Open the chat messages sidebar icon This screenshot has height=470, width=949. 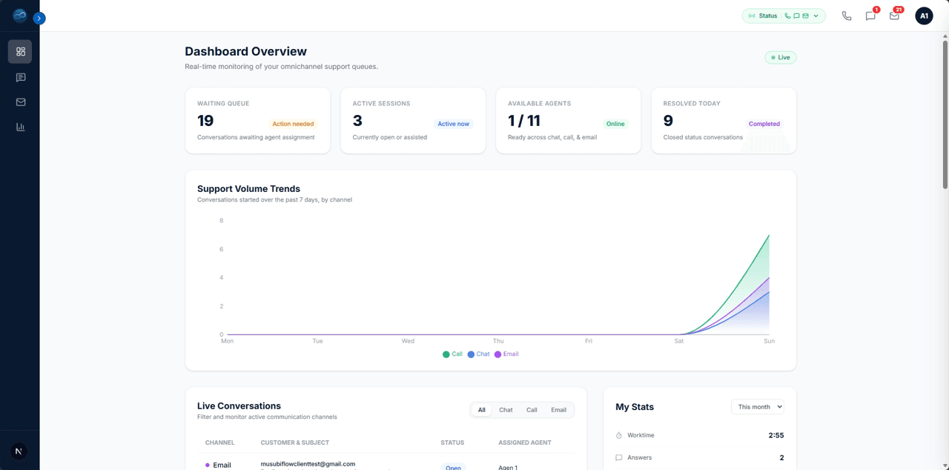tap(20, 77)
